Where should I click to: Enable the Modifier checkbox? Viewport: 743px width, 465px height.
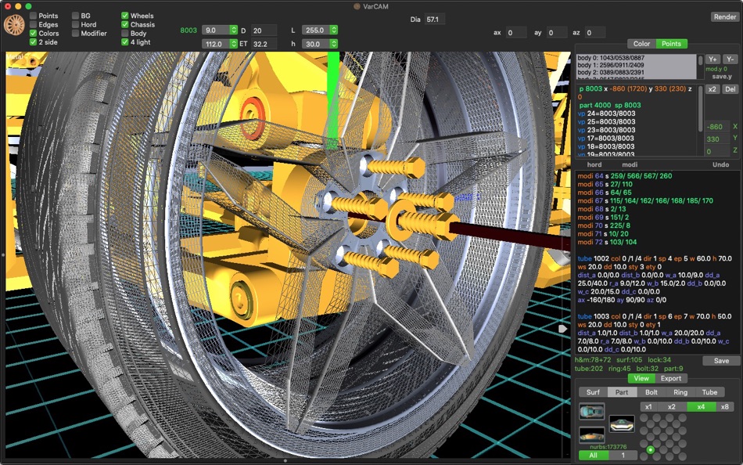(75, 33)
